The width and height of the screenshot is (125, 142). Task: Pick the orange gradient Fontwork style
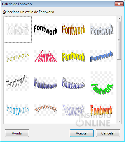74,29
